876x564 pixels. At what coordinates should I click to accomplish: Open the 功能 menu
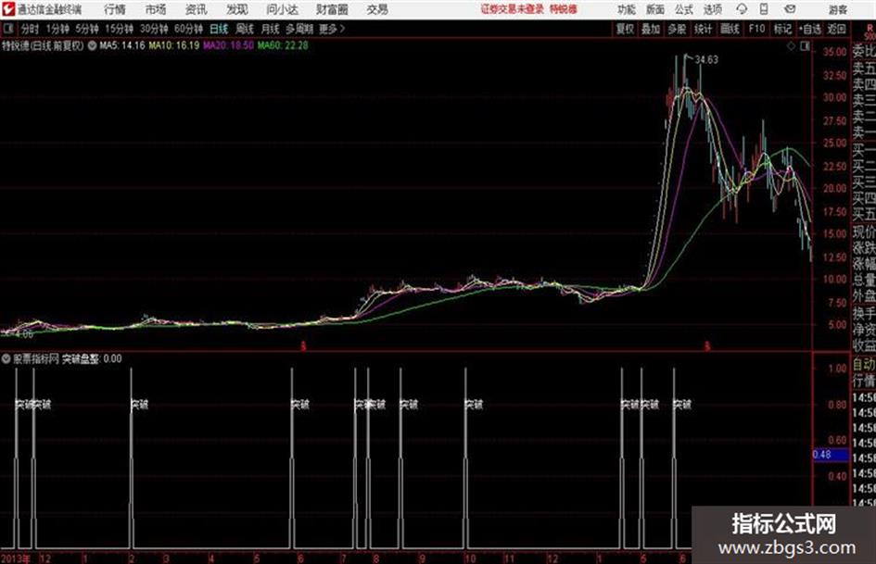pos(627,9)
